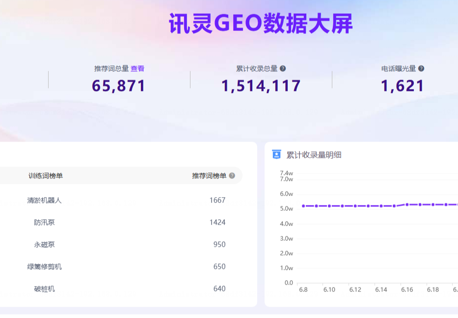Screen dimensions: 458x318
Task: Click the 破桩机 row label
Action: pyautogui.click(x=44, y=289)
